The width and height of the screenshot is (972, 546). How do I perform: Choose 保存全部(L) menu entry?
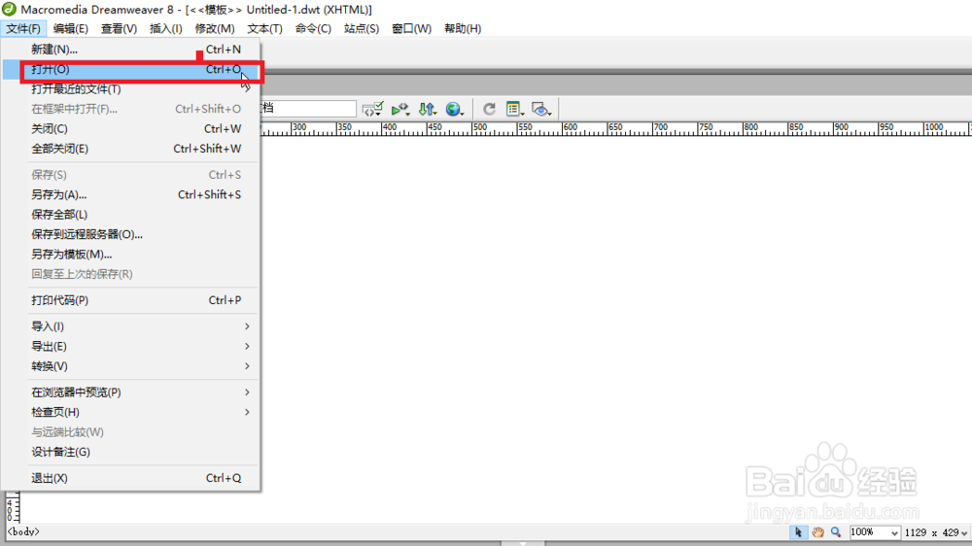129,215
